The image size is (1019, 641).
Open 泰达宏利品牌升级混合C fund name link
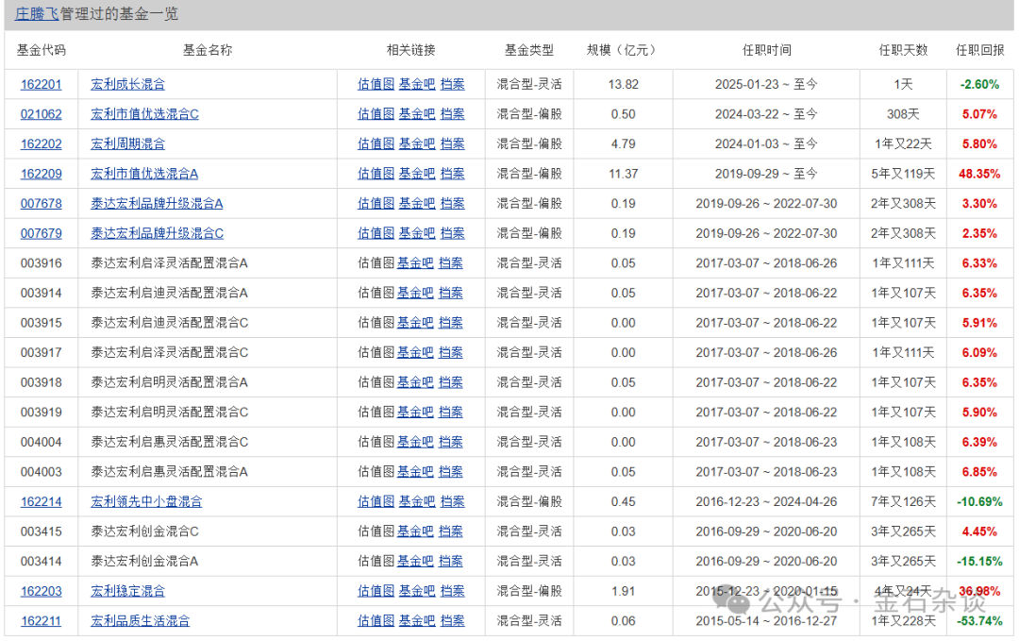(157, 233)
